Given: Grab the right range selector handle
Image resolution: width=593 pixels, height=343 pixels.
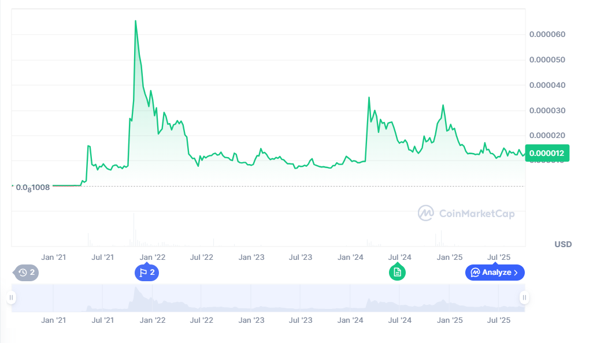Looking at the screenshot, I should pos(524,298).
